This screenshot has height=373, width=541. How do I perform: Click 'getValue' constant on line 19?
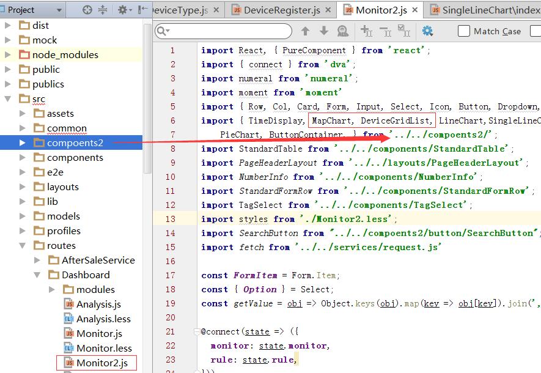coord(253,304)
